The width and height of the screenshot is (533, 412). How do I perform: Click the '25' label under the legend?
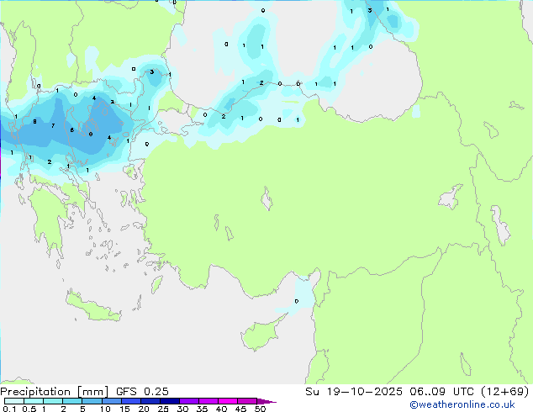click(x=163, y=409)
